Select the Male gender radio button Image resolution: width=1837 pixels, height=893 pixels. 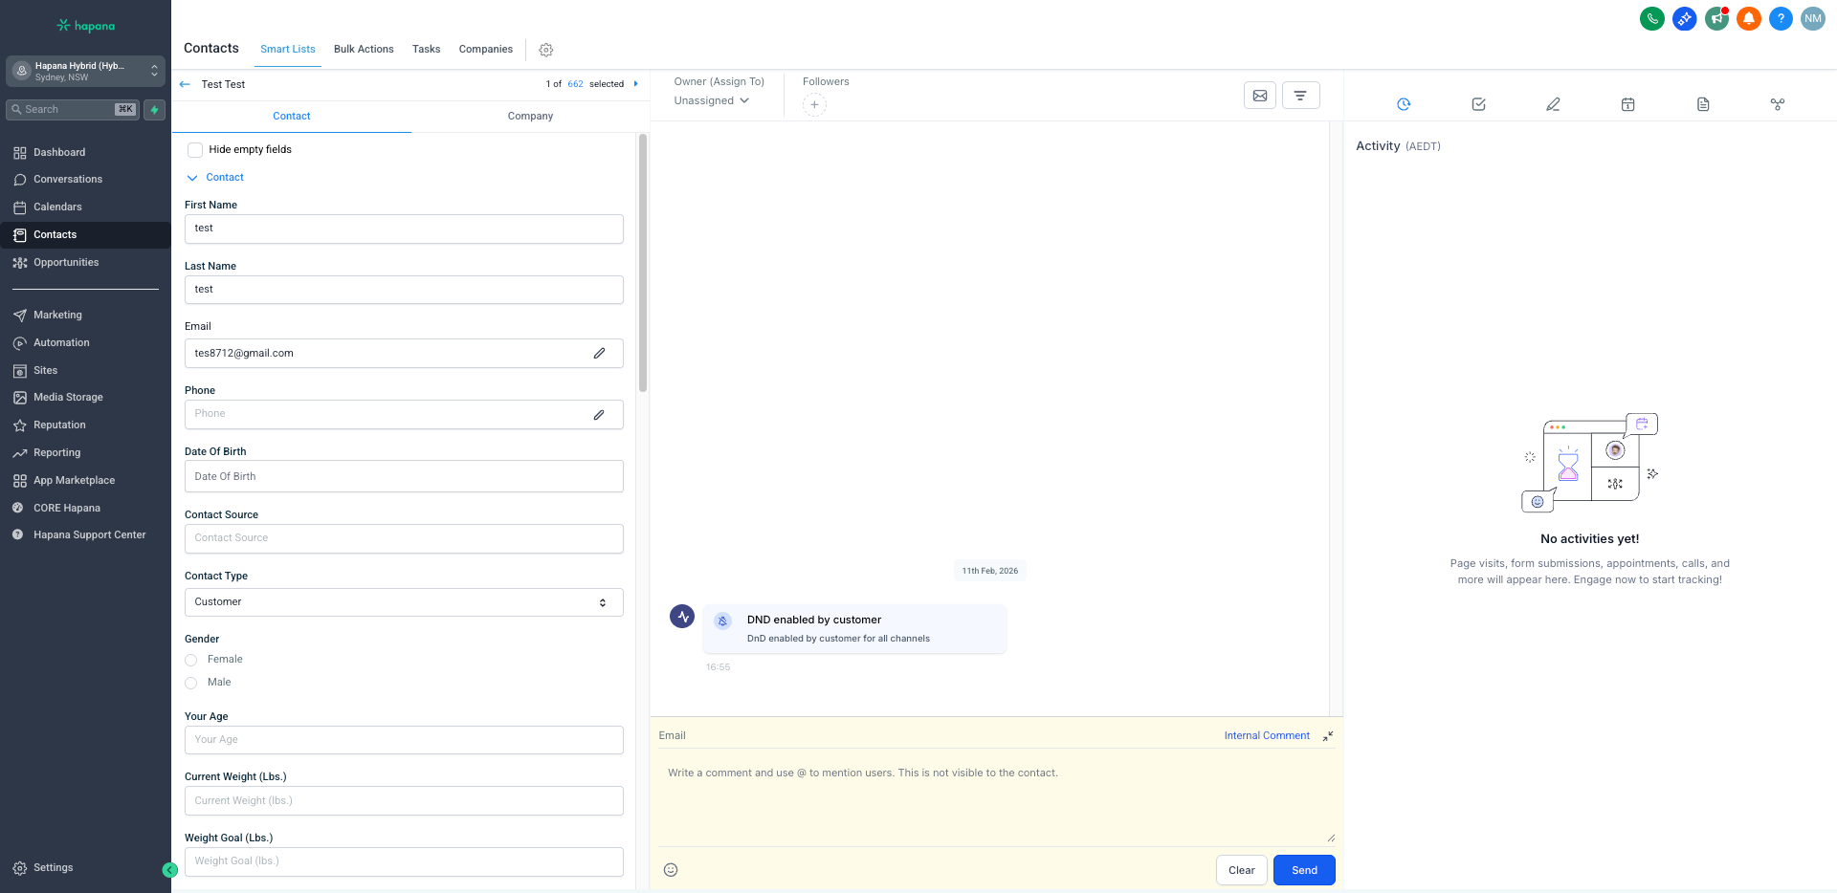191,683
